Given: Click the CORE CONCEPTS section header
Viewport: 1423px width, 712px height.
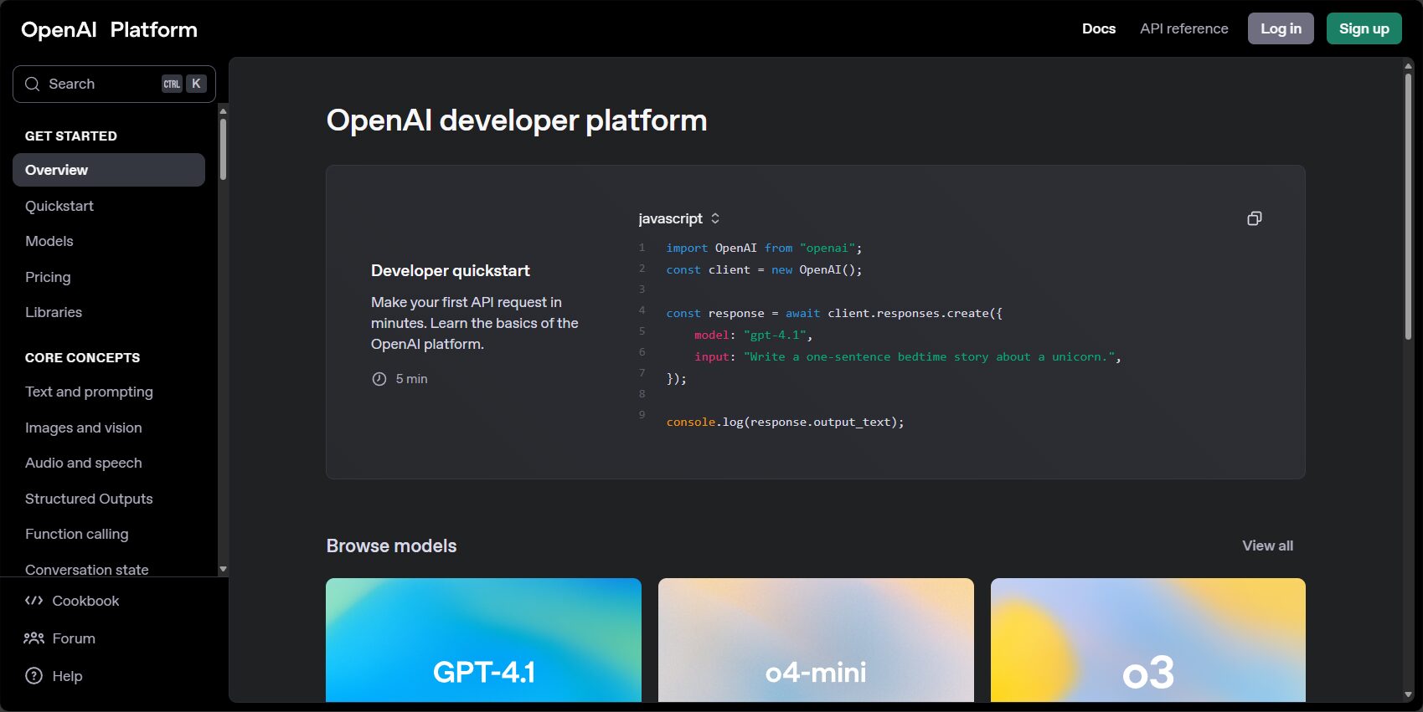Looking at the screenshot, I should [82, 357].
